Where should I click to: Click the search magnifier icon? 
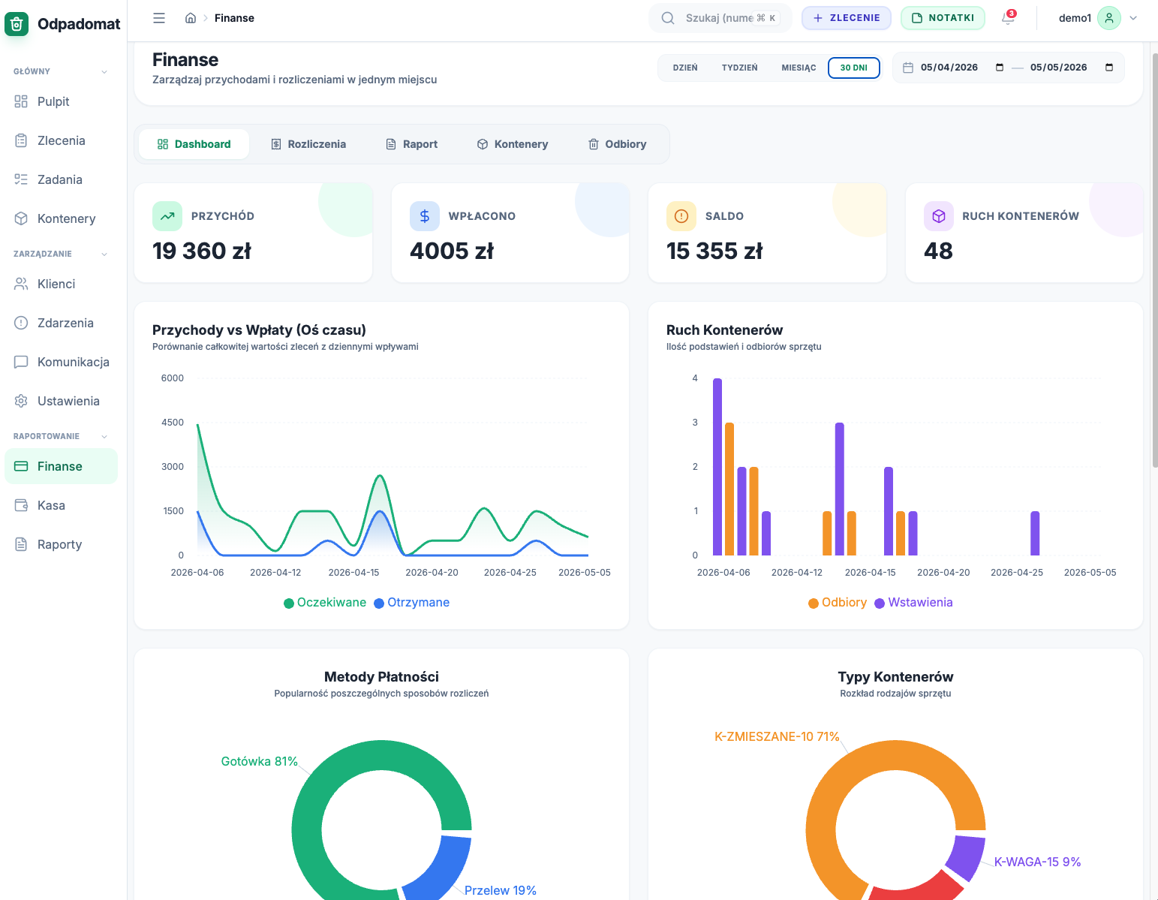[667, 18]
